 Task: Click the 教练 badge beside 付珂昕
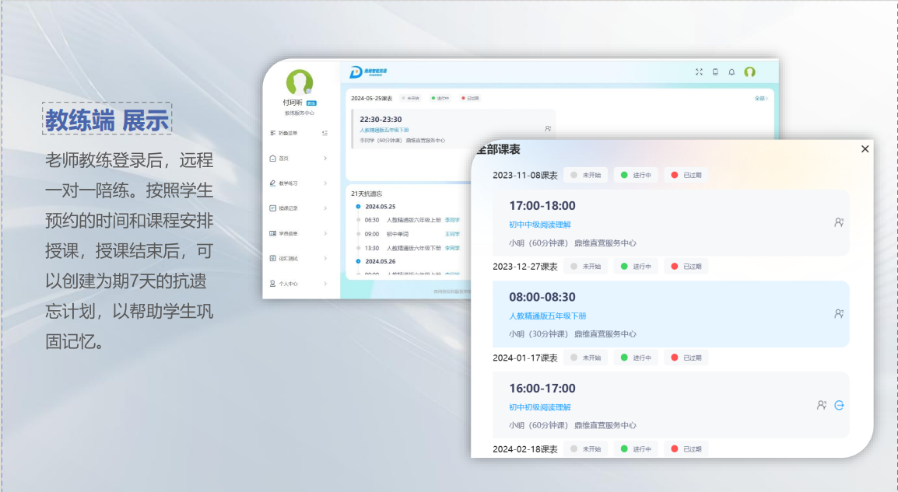(311, 103)
